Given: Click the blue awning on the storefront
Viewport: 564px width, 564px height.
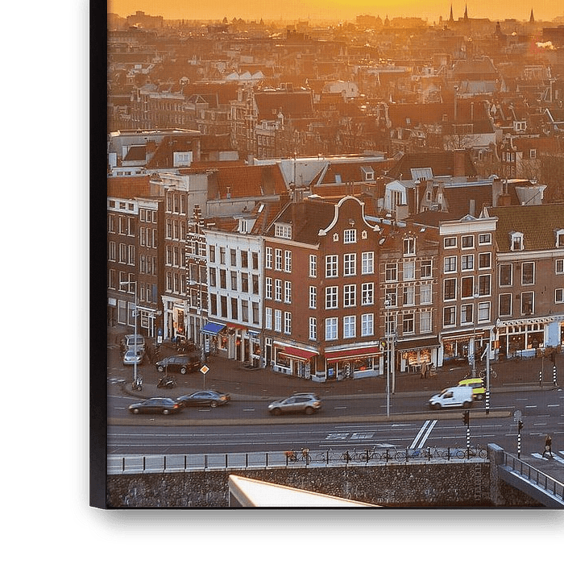Looking at the screenshot, I should coord(213,329).
